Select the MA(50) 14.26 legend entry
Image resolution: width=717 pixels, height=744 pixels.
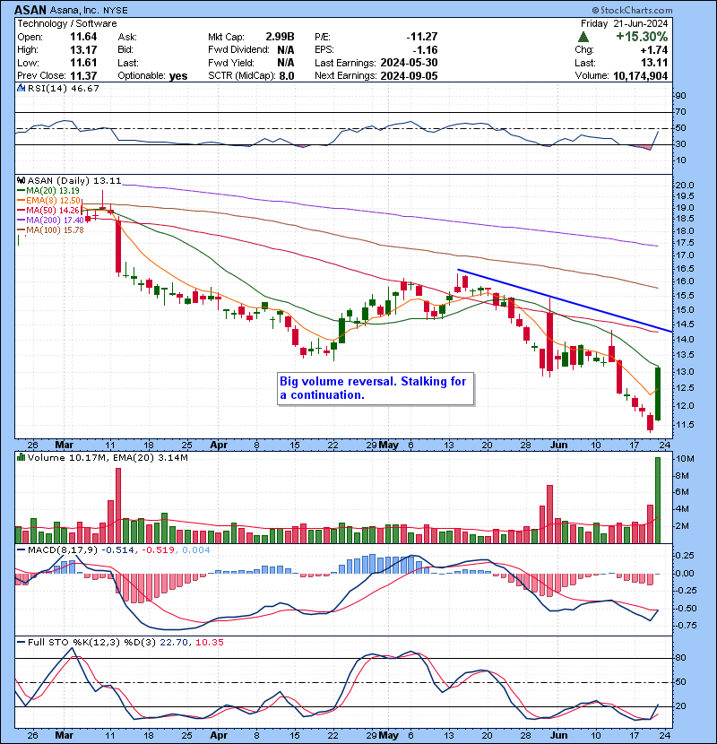(48, 210)
